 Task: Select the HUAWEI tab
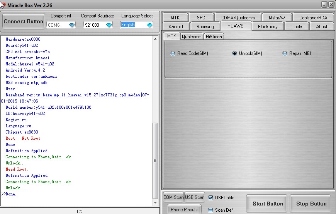click(x=236, y=26)
